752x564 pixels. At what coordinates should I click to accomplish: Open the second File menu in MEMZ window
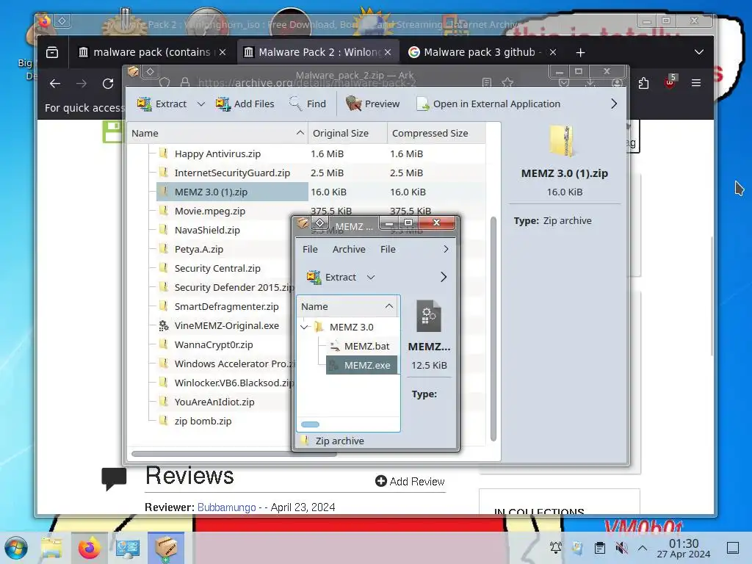coord(388,250)
